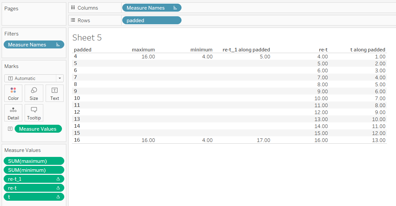
Task: Click the Columns shelf icon
Action: click(x=73, y=8)
